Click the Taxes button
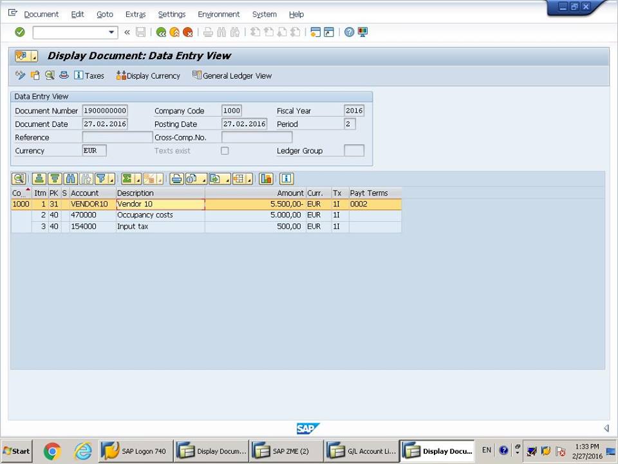 click(x=89, y=75)
